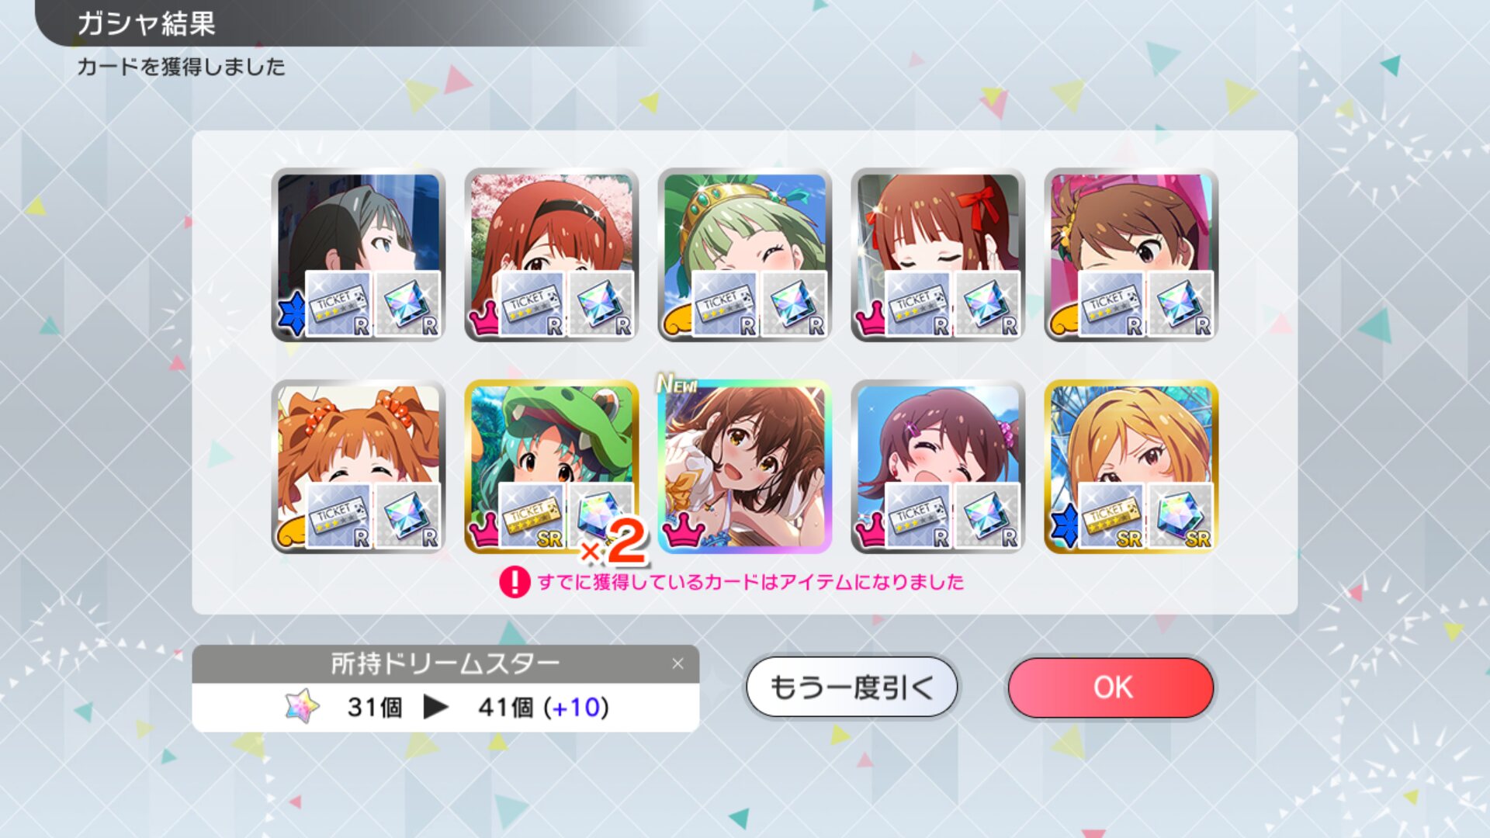Screen dimensions: 1490x838
Task: Click the SR crystal on the blonde card
Action: coord(1180,516)
